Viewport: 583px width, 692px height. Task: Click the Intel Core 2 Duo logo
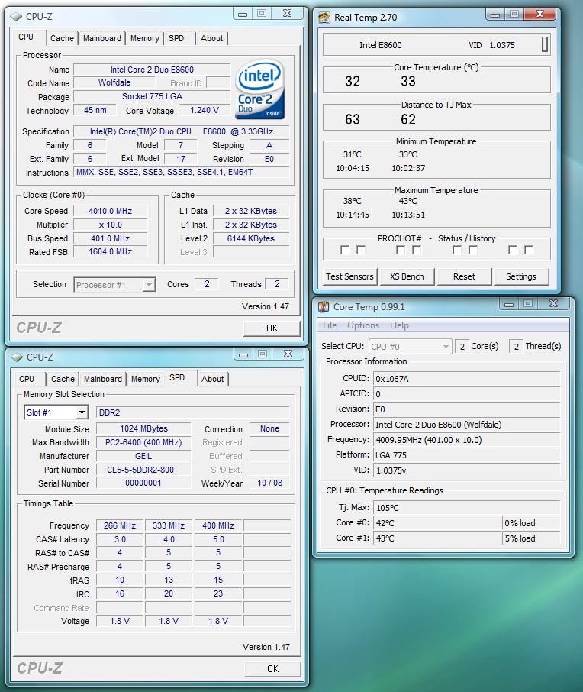(259, 90)
